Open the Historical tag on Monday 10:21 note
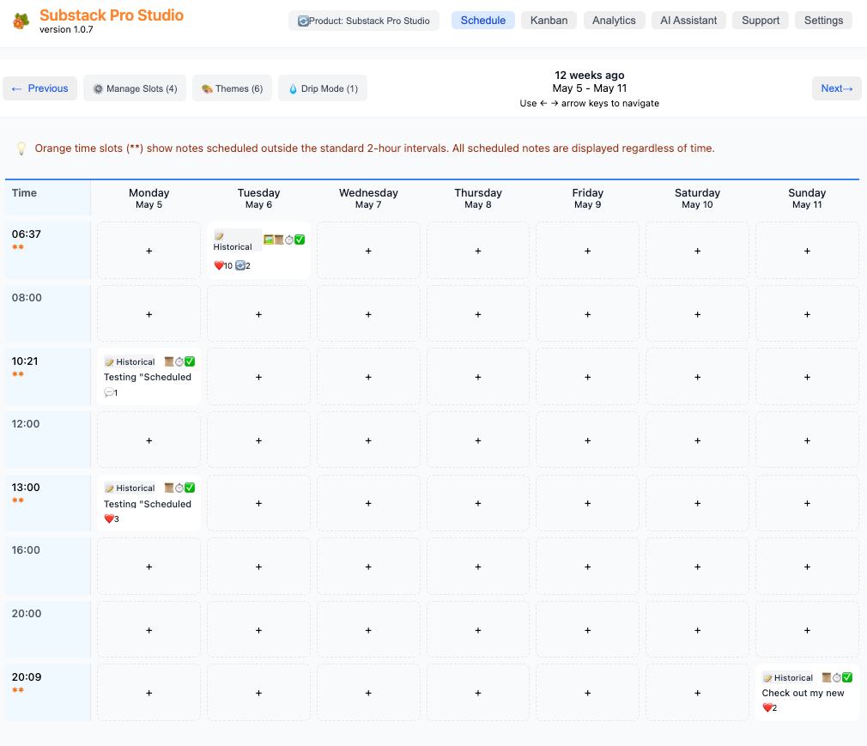Image resolution: width=867 pixels, height=746 pixels. pyautogui.click(x=130, y=361)
